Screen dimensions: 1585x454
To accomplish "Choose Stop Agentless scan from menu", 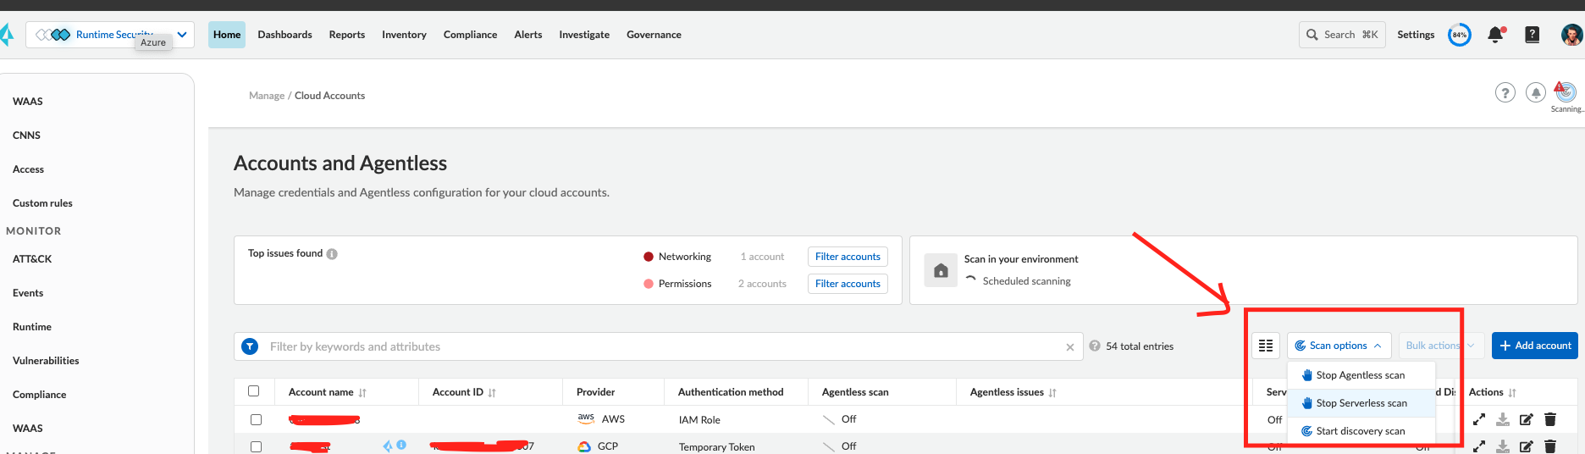I will (x=1360, y=375).
